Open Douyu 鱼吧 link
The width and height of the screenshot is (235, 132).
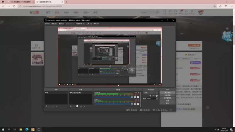pyautogui.click(x=95, y=12)
